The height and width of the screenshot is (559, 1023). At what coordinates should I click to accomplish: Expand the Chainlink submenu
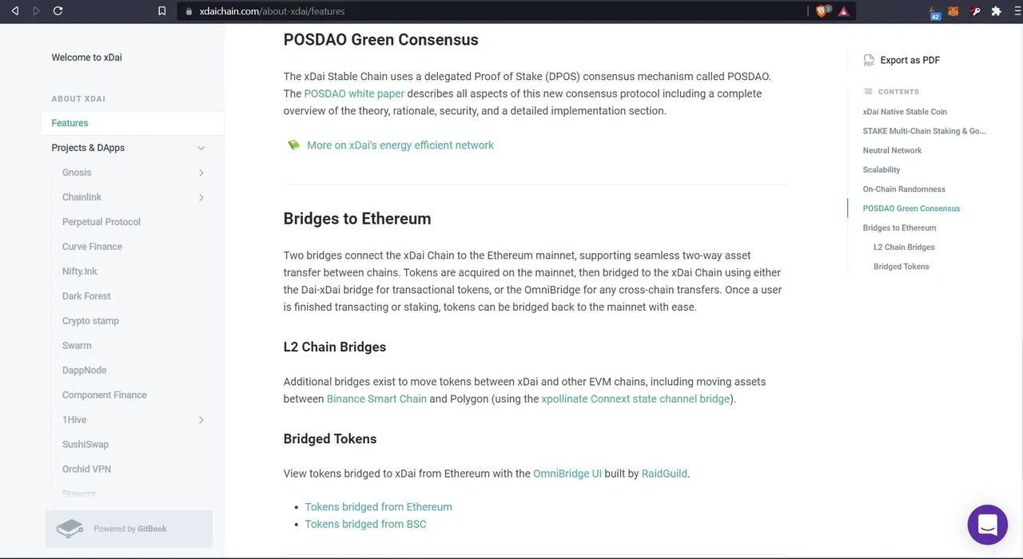[x=201, y=197]
